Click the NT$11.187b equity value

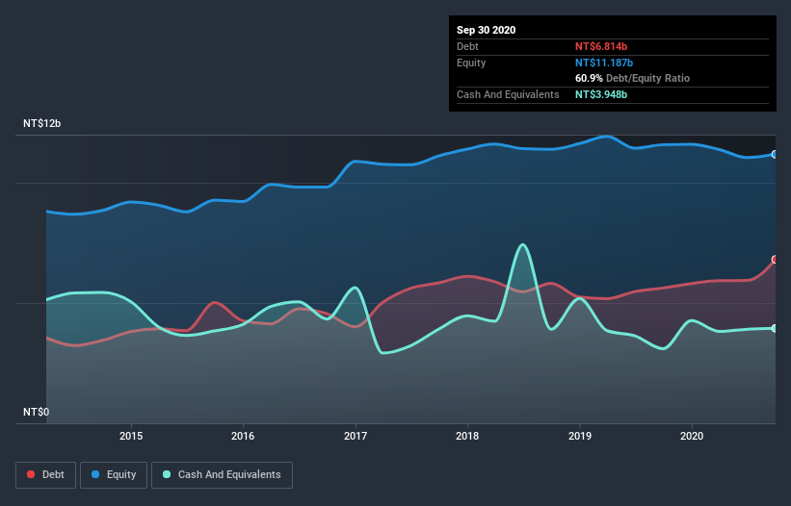[x=604, y=63]
